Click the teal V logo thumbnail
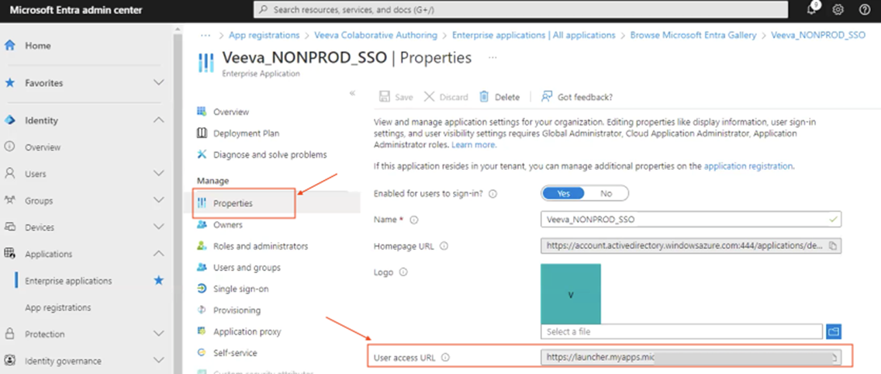Viewport: 881px width, 374px height. 570,293
